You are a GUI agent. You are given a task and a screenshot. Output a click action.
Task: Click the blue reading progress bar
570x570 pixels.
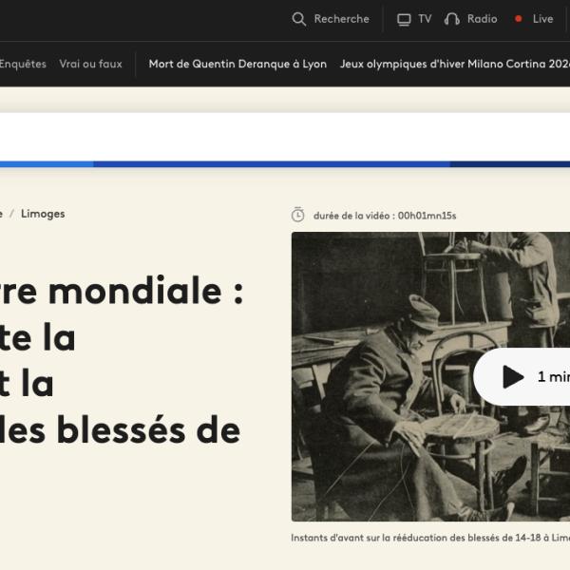[285, 164]
